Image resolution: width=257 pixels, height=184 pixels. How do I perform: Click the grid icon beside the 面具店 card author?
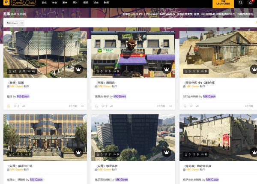coord(96,86)
